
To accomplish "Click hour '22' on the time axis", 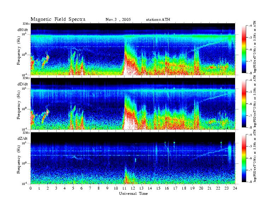I will coord(218,188).
